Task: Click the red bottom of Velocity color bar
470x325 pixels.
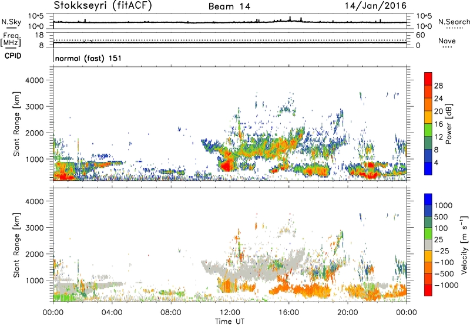Action: point(428,290)
